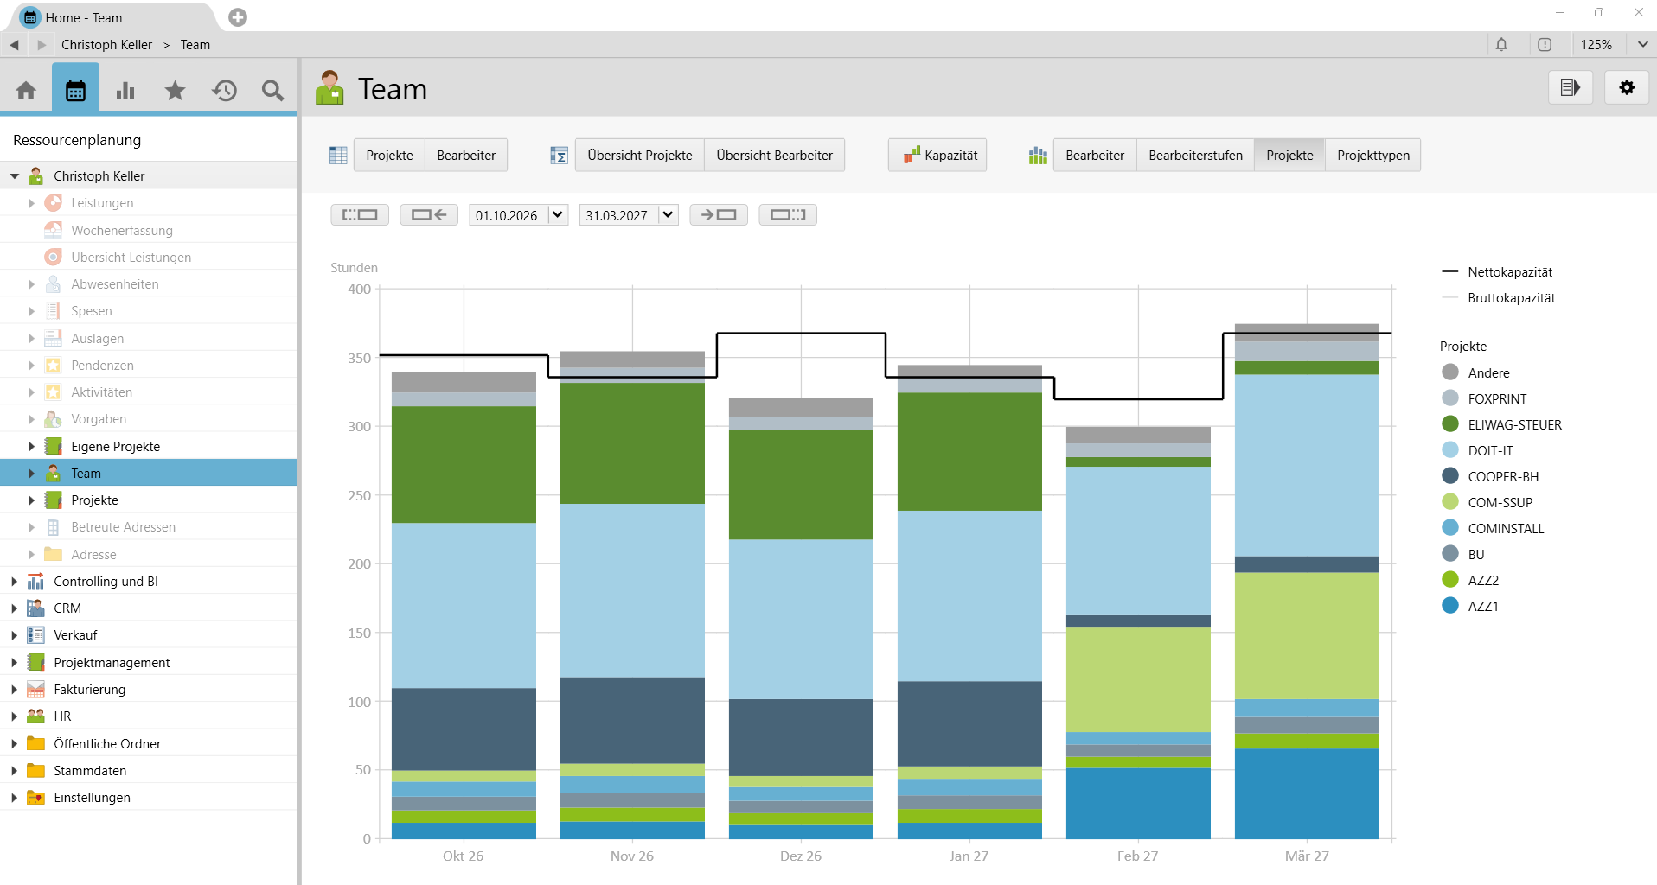1657x885 pixels.
Task: Open the Home icon in sidebar toolbar
Action: [26, 90]
